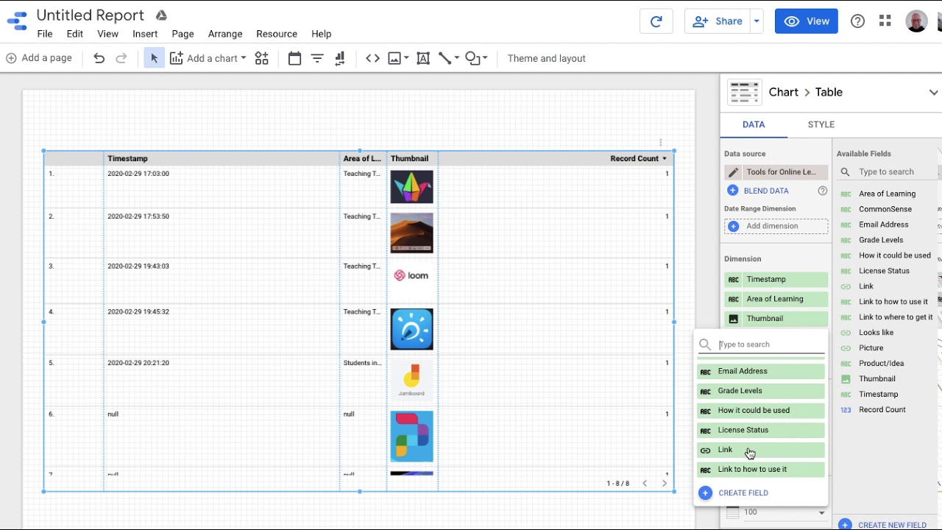Click the table three-dot options handle
The height and width of the screenshot is (530, 942).
(661, 142)
